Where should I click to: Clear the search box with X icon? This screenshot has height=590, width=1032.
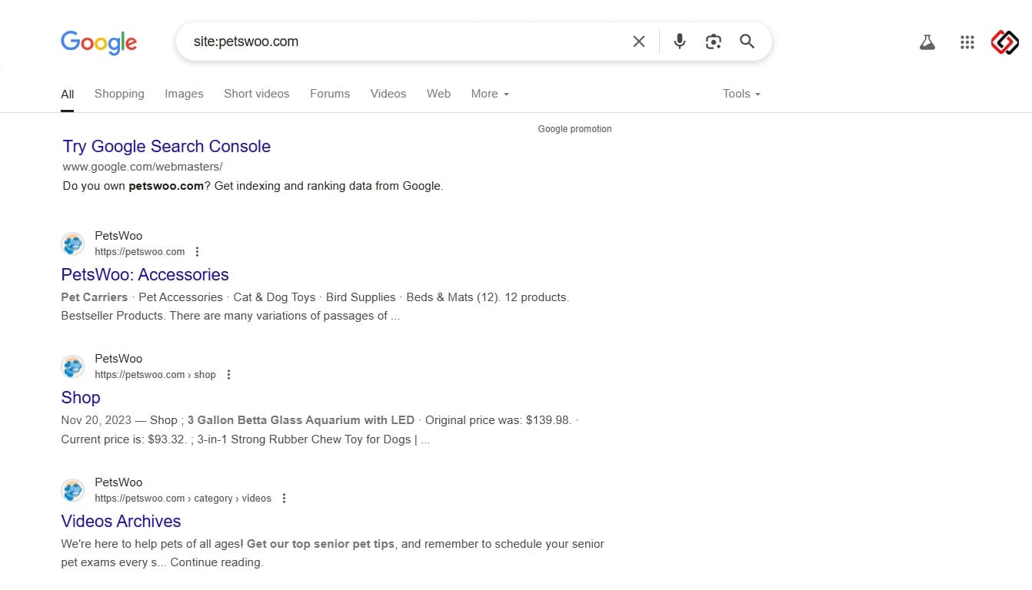(639, 41)
